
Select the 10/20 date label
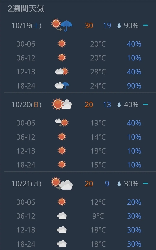tap(27, 105)
